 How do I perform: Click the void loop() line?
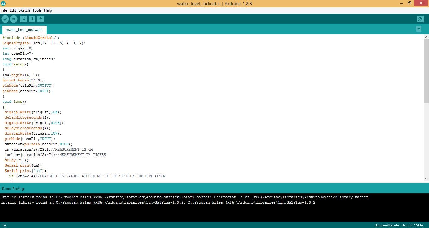pyautogui.click(x=14, y=101)
